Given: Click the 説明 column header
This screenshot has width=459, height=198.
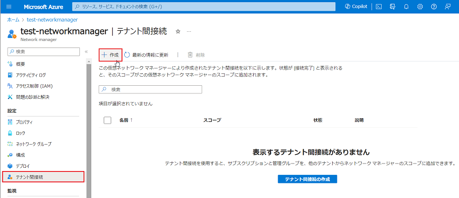Looking at the screenshot, I should pyautogui.click(x=359, y=120).
